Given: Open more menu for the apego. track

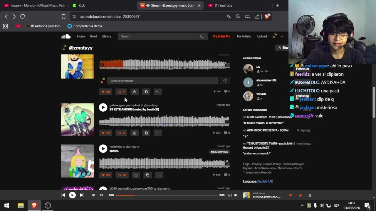Looking at the screenshot, I should [159, 175].
